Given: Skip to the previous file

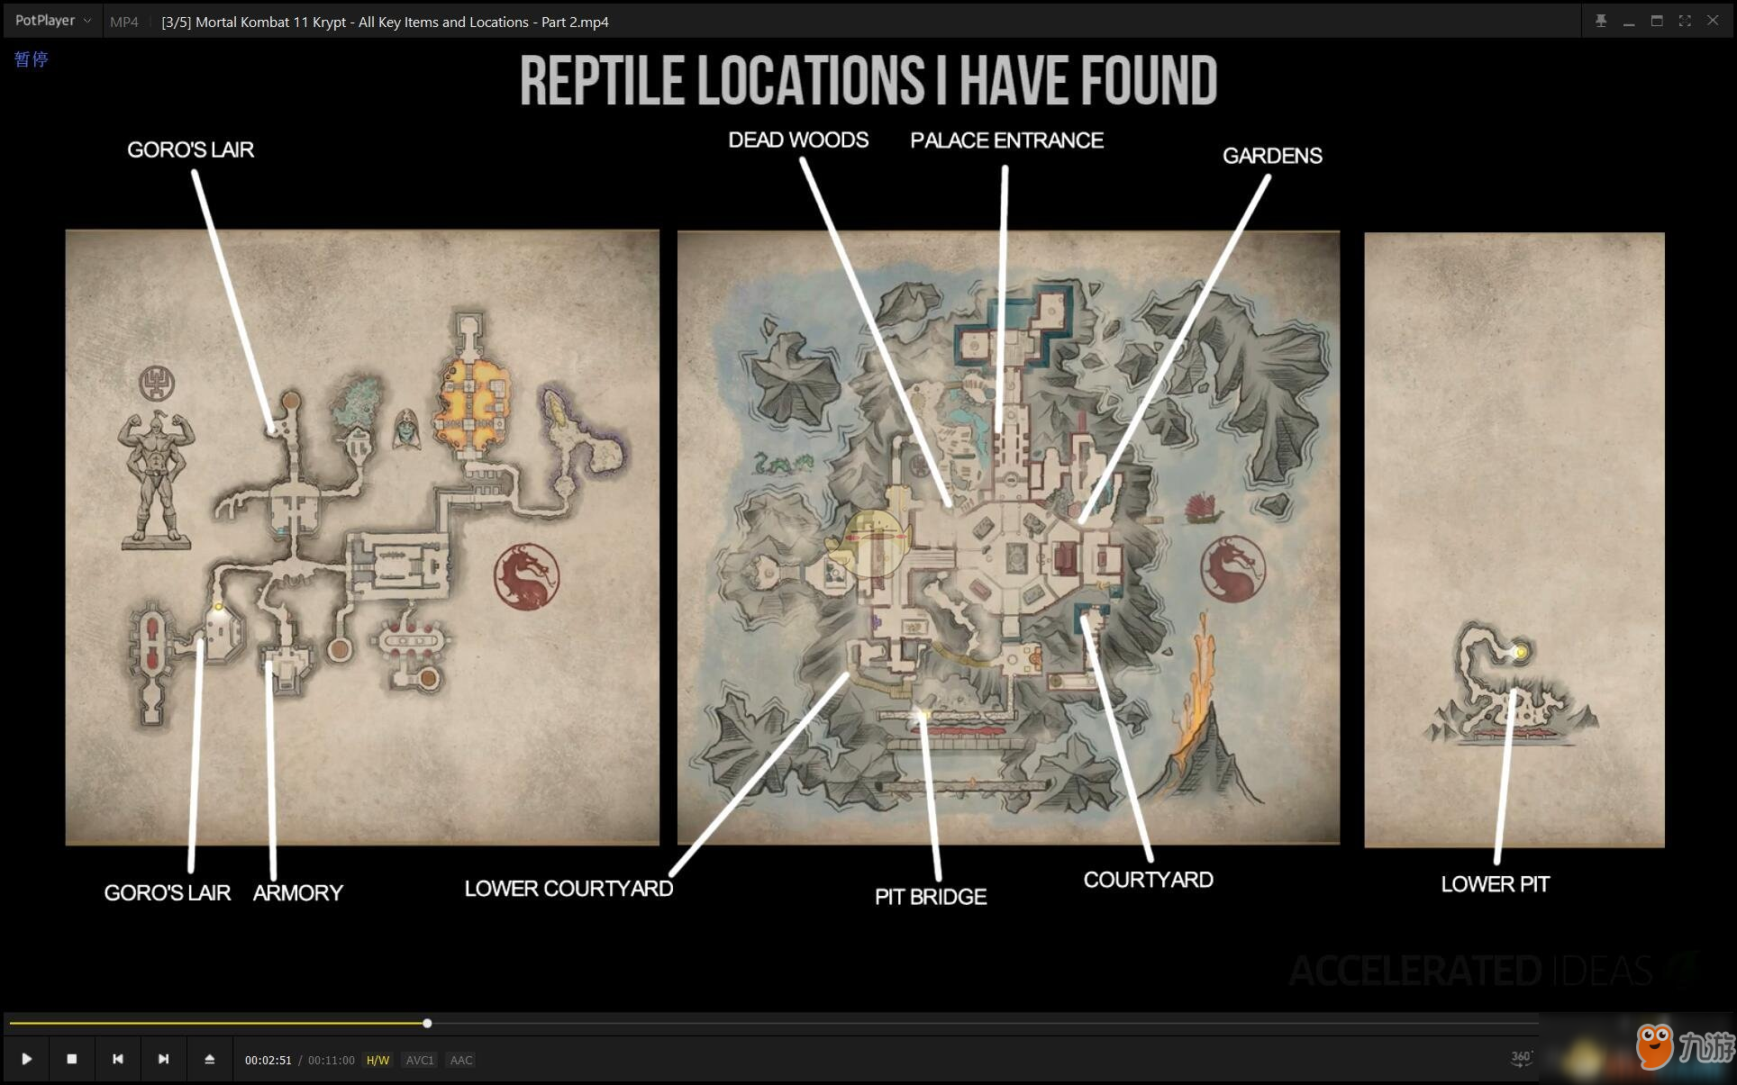Looking at the screenshot, I should tap(118, 1059).
